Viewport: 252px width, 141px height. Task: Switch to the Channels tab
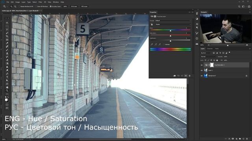click(x=210, y=49)
